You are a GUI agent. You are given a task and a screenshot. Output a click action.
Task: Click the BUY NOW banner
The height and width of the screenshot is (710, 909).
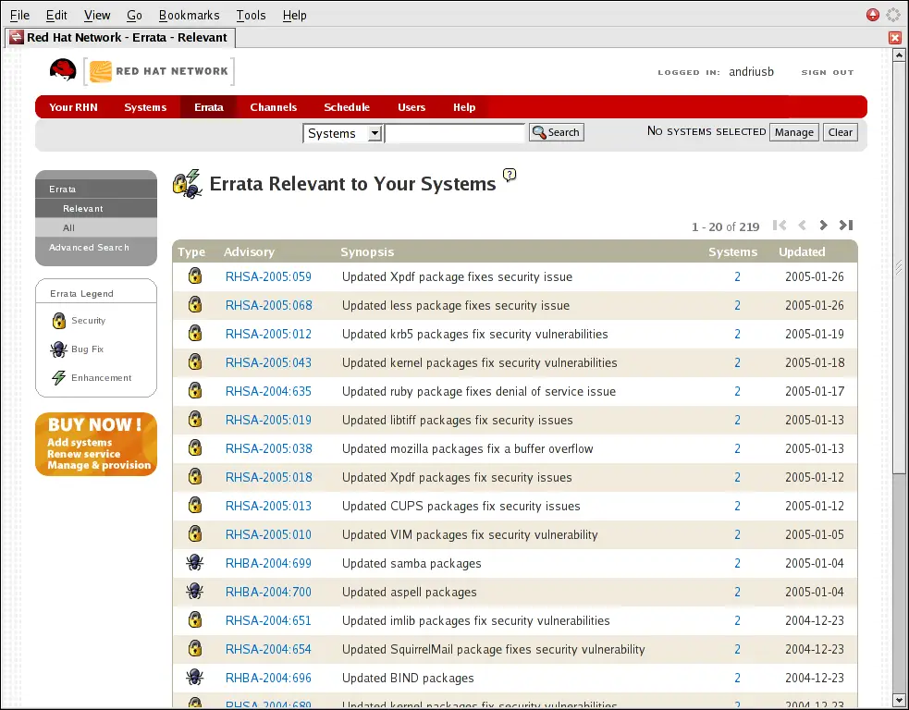(x=96, y=444)
